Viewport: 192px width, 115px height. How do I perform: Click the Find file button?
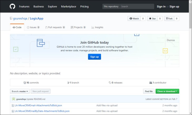[x=149, y=91]
